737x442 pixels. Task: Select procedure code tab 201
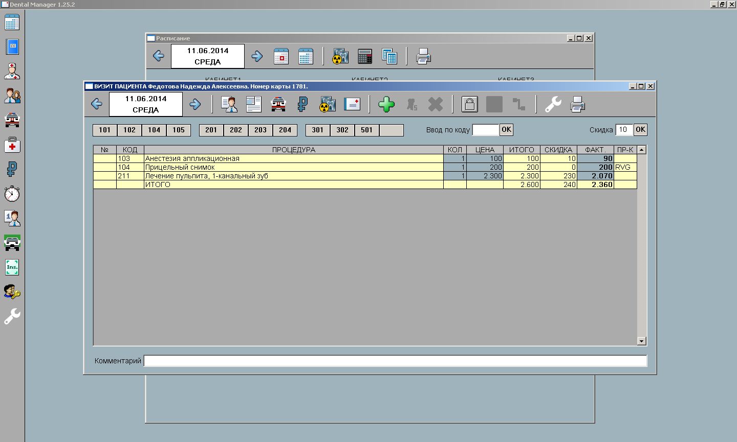211,130
